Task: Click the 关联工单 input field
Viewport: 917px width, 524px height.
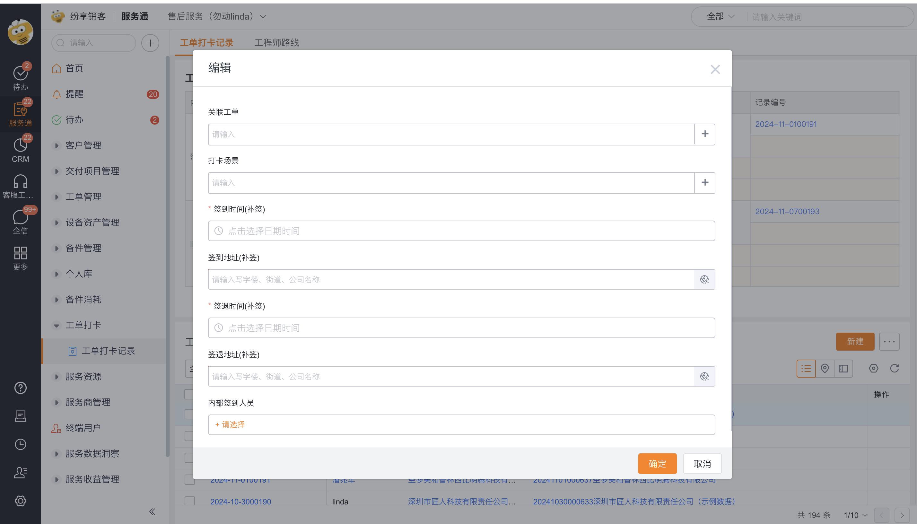Action: (x=451, y=134)
